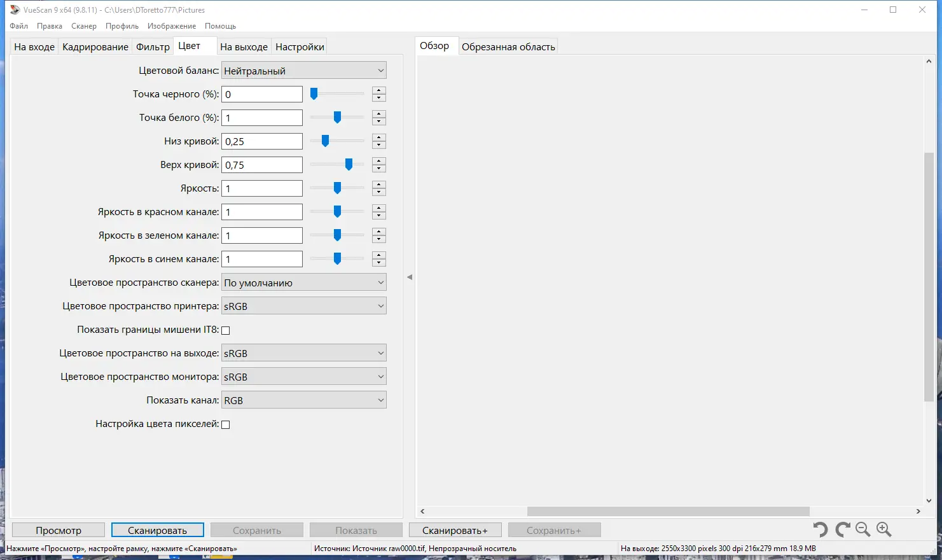Switch to the 'На входе' tab

[34, 46]
